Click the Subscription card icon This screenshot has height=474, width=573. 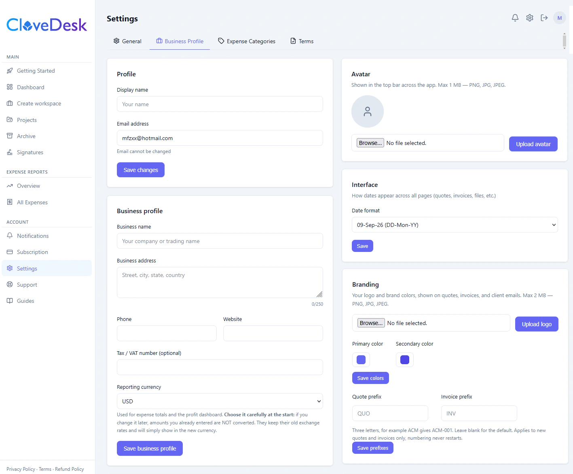pyautogui.click(x=10, y=252)
